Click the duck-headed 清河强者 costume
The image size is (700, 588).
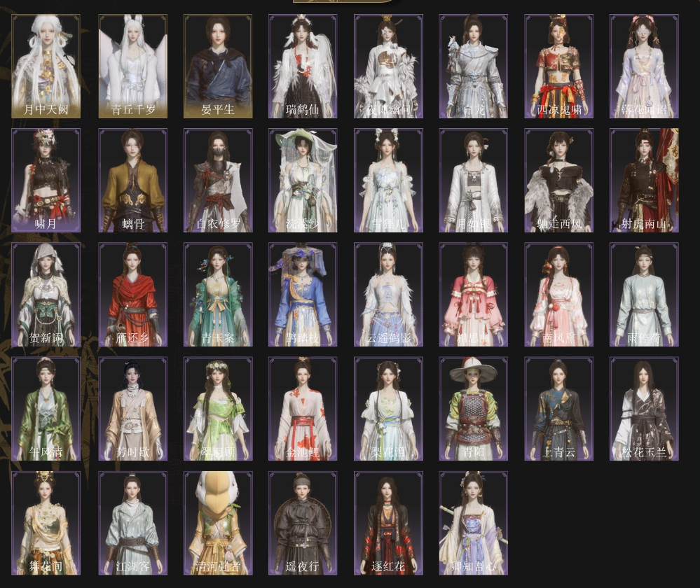point(218,523)
